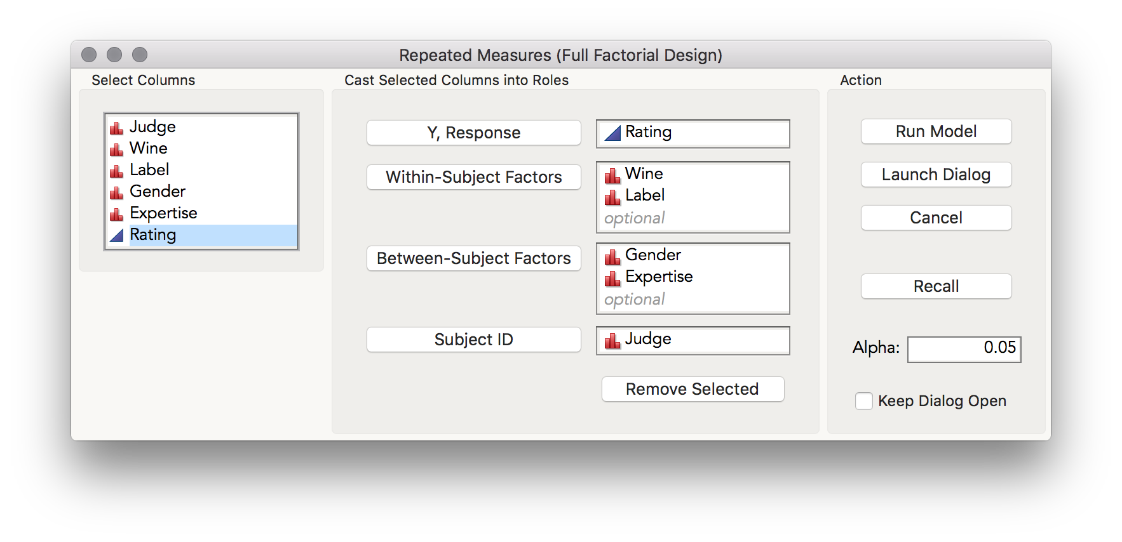Click the Launch Dialog button

(x=936, y=175)
